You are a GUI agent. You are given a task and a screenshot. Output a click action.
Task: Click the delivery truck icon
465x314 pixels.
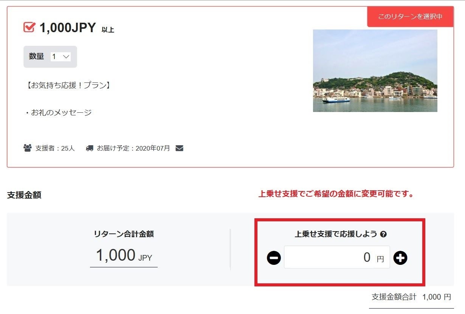tap(90, 148)
